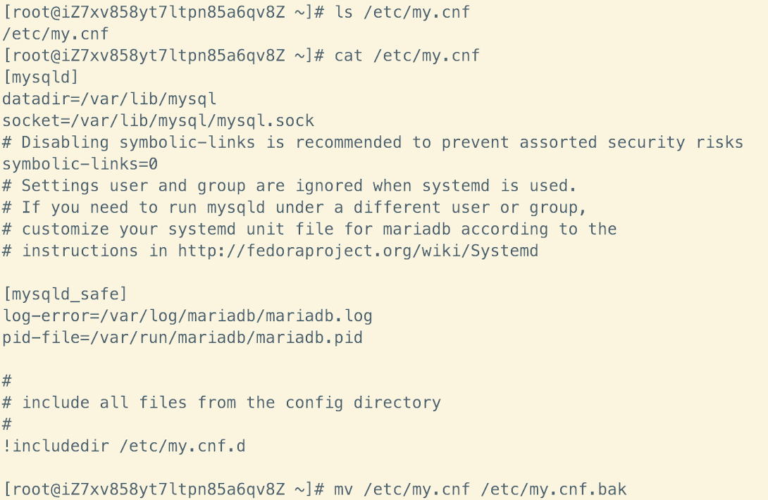
Task: Click the "Disabling symbolic-links" comment line
Action: point(372,142)
